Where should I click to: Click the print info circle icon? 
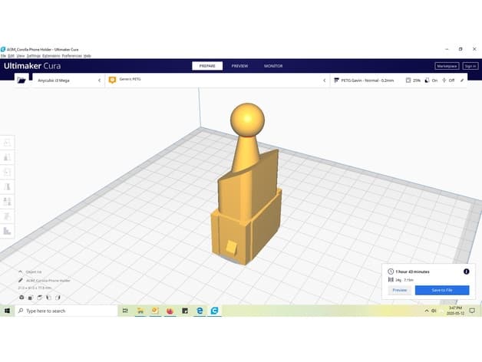[x=467, y=271]
